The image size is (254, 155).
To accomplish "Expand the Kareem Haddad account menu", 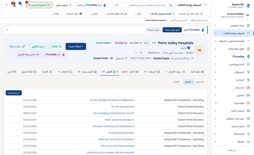I will point(233,15).
